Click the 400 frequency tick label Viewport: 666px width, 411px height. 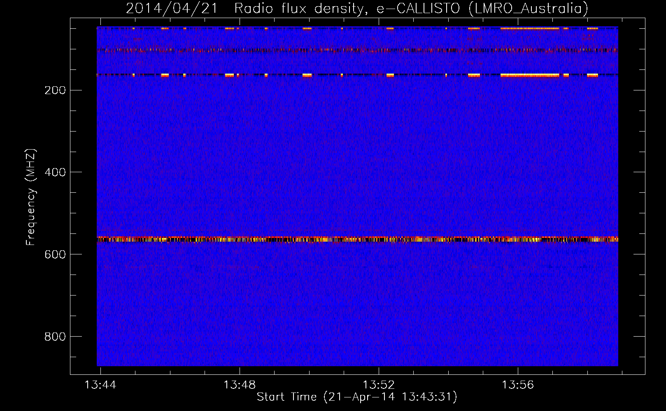click(x=55, y=172)
